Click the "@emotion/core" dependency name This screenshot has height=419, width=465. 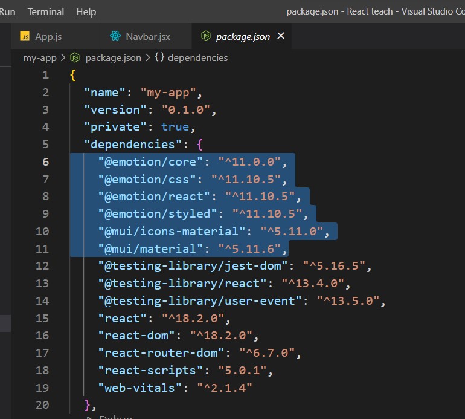point(150,162)
